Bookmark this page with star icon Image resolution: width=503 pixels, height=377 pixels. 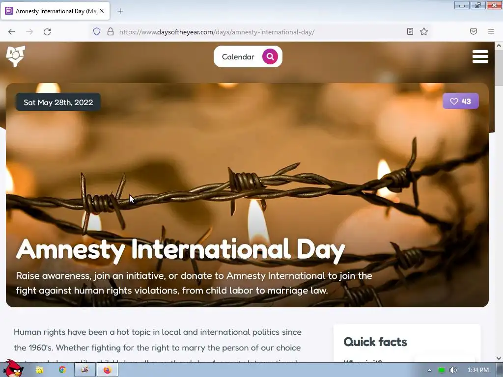pos(424,31)
